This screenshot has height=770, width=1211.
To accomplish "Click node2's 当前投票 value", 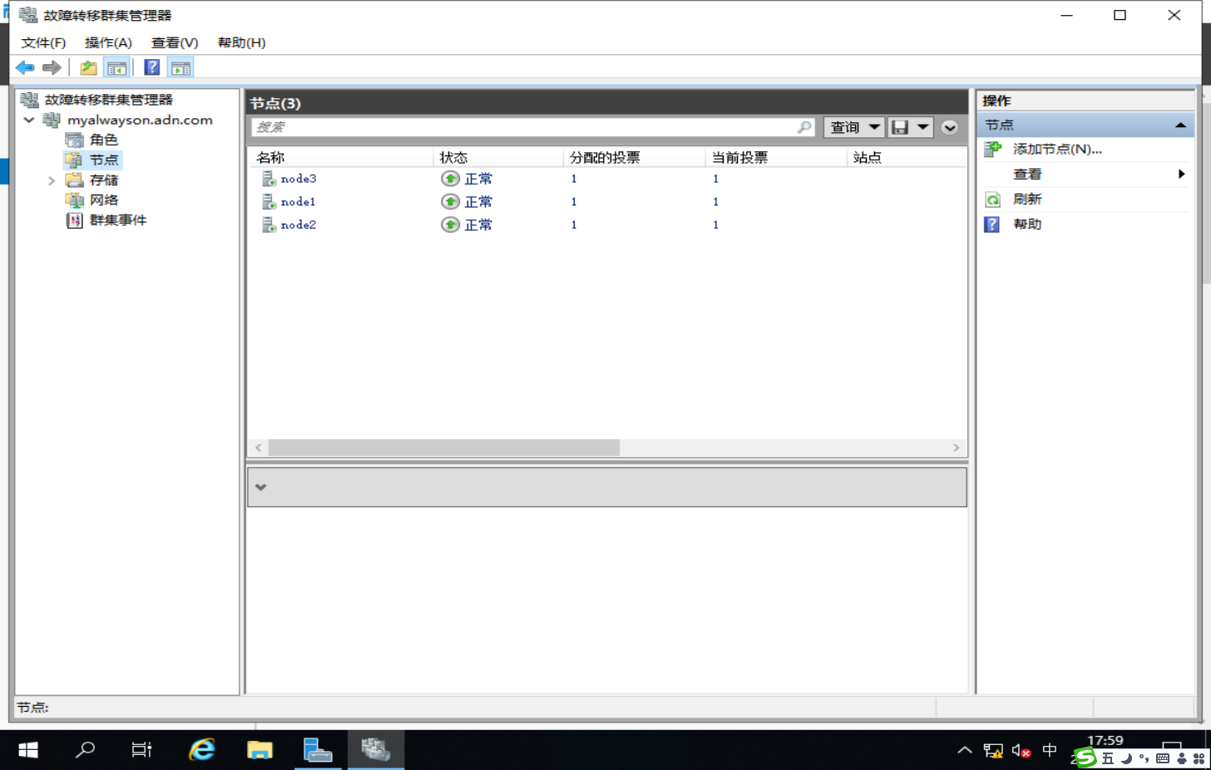I will (x=715, y=225).
